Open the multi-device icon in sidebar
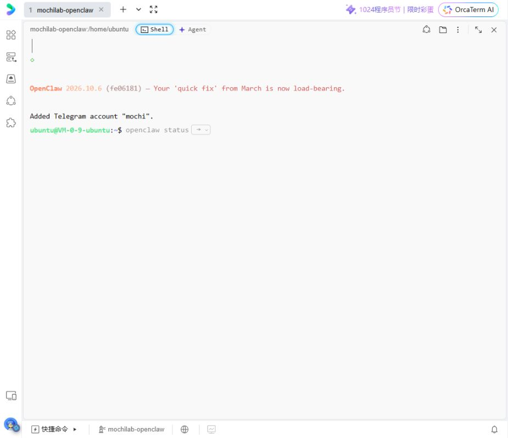Screen dimensions: 508x438 coord(11,396)
